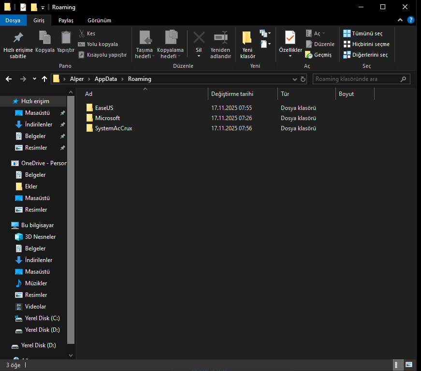The height and width of the screenshot is (371, 421).
Task: Click Yolu kopyala in ribbon
Action: pyautogui.click(x=98, y=44)
